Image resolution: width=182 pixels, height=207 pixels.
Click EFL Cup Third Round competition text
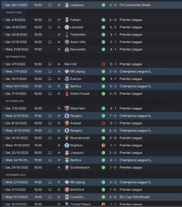tap(134, 197)
